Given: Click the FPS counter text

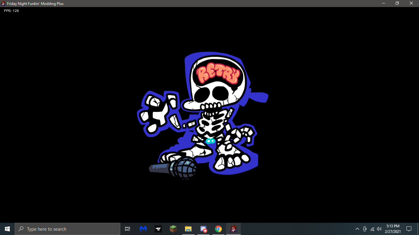Looking at the screenshot, I should [11, 10].
